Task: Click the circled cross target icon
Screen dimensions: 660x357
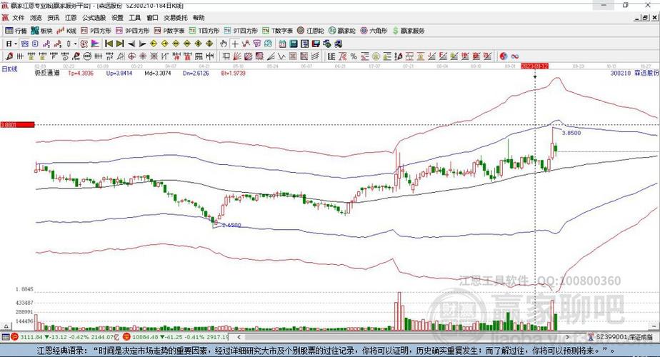Action: click(x=131, y=56)
